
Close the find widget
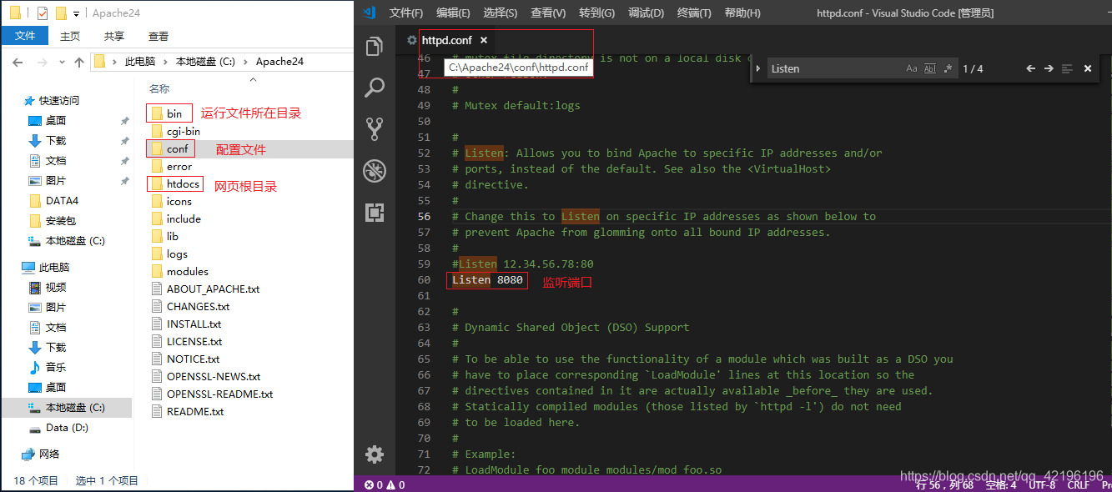click(x=1088, y=68)
